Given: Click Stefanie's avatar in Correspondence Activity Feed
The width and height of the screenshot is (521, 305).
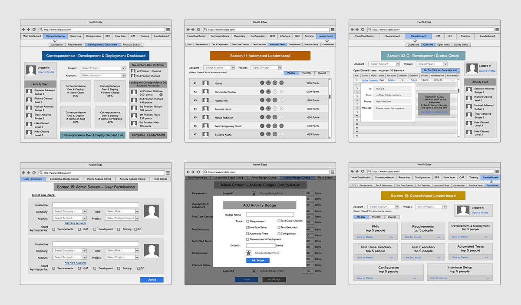Looking at the screenshot, I should 30,91.
